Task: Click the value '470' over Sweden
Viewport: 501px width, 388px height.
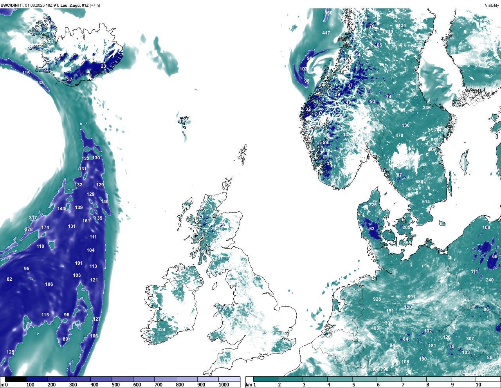Action: (x=399, y=135)
